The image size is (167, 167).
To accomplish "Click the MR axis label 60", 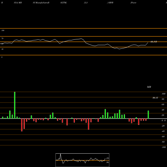I will pos(163,105).
